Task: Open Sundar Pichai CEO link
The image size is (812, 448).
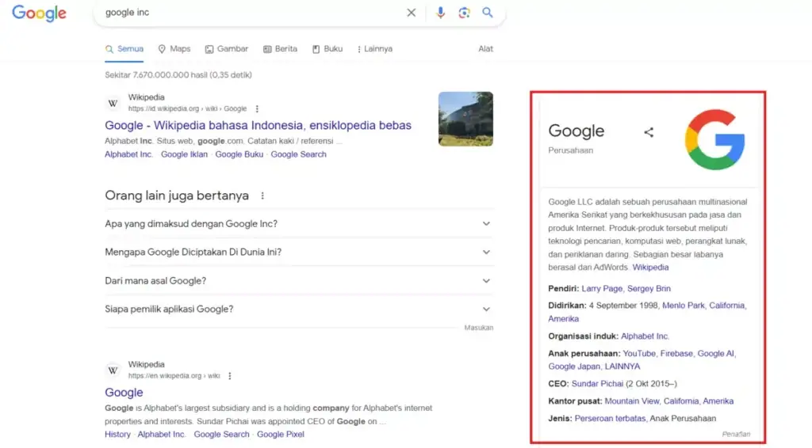Action: point(597,383)
